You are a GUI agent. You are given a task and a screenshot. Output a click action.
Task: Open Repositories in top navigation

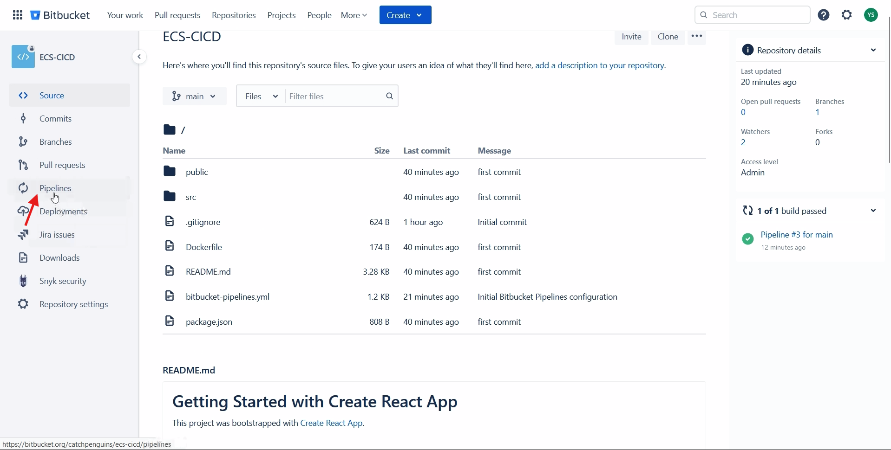(234, 15)
